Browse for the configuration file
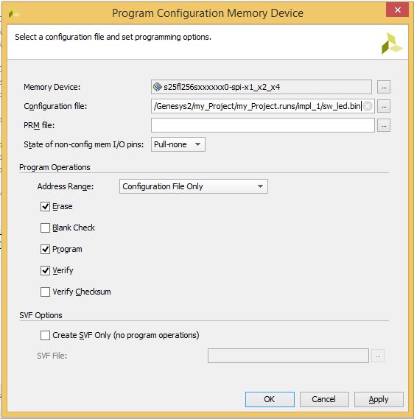Viewport: 414px width, 419px height. click(x=384, y=106)
